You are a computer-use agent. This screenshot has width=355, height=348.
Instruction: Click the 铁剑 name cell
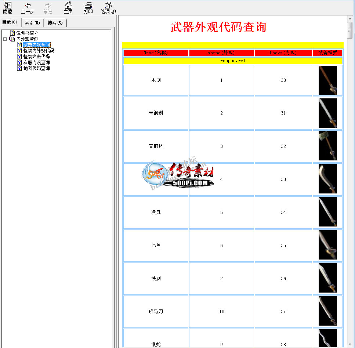[x=156, y=279]
